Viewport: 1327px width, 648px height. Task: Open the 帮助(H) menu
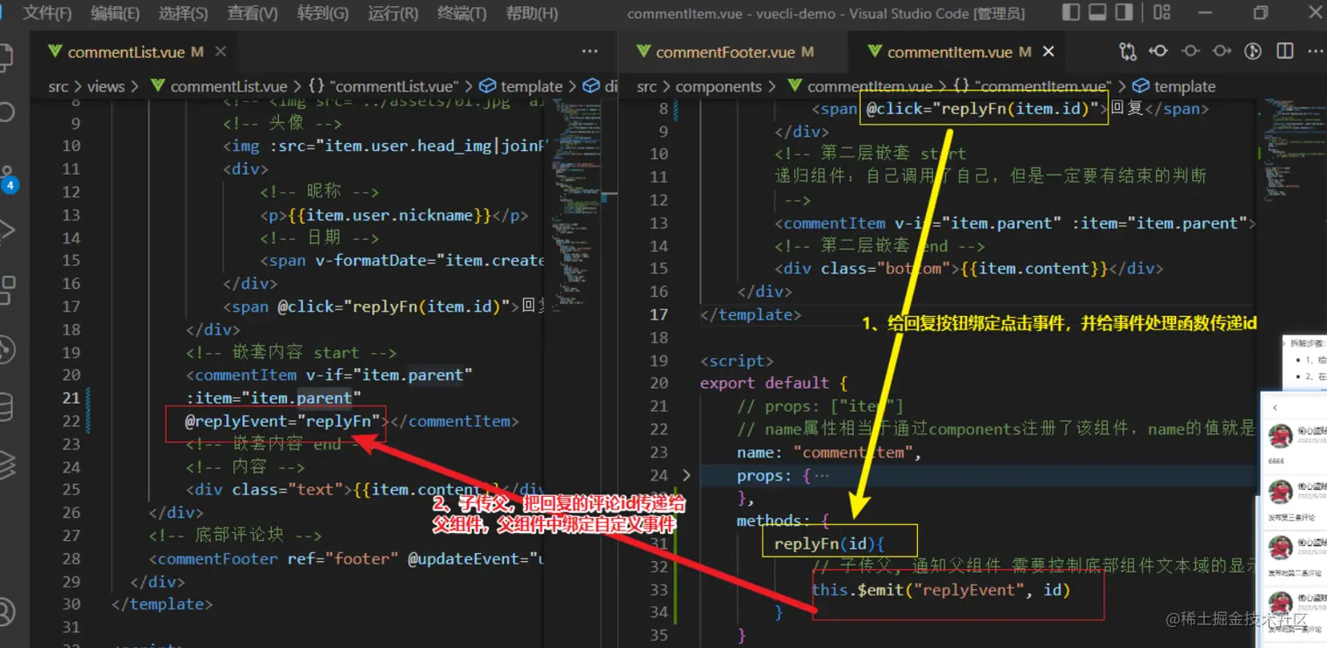pyautogui.click(x=532, y=13)
